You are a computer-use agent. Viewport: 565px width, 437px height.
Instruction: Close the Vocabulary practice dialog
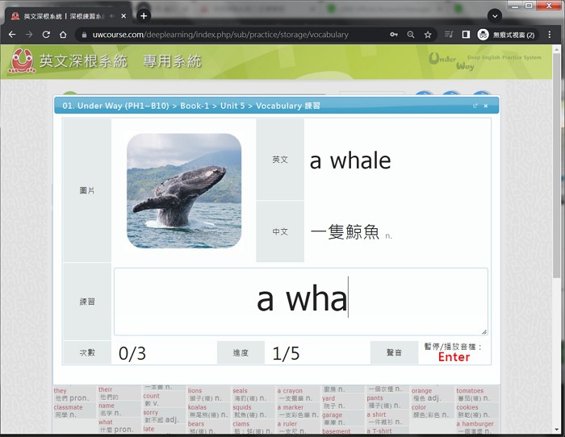[488, 106]
